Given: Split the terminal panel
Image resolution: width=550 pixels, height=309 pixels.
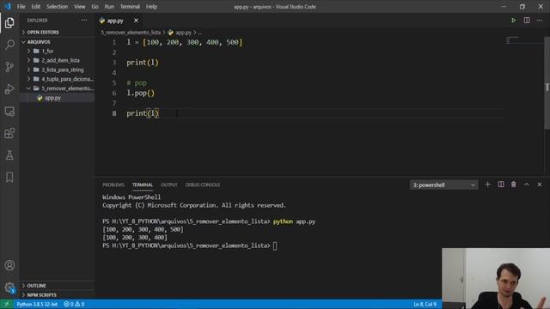Looking at the screenshot, I should (x=501, y=185).
